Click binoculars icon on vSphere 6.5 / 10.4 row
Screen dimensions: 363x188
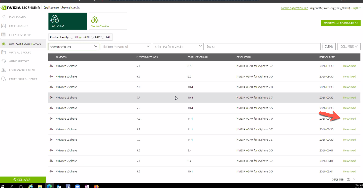[51, 108]
